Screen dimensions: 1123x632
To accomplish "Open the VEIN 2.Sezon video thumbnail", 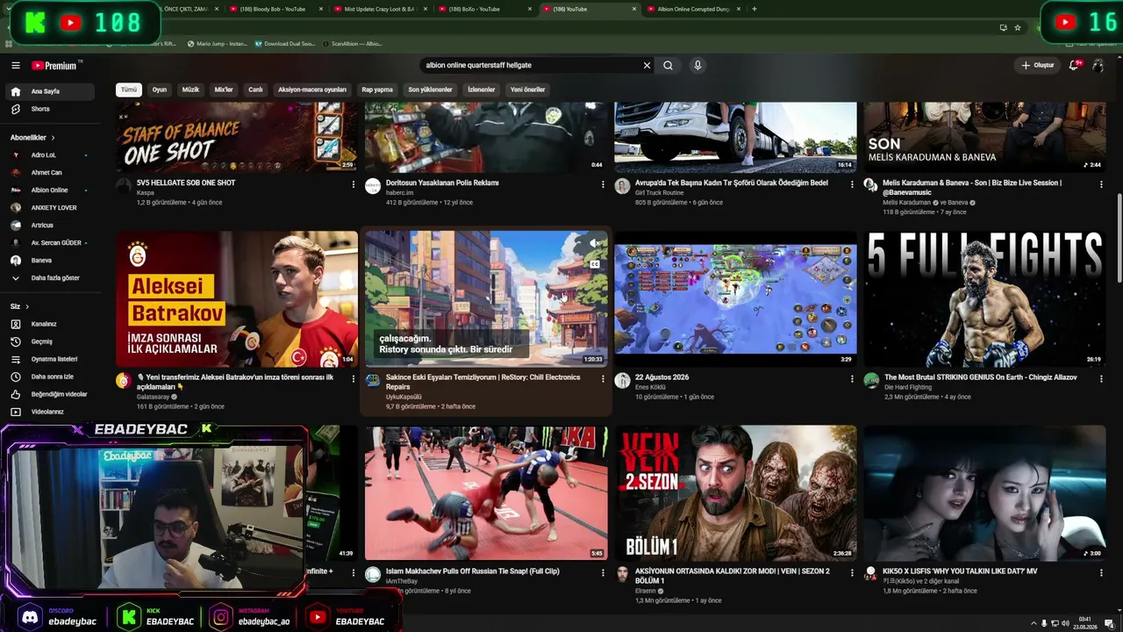I will coord(735,493).
